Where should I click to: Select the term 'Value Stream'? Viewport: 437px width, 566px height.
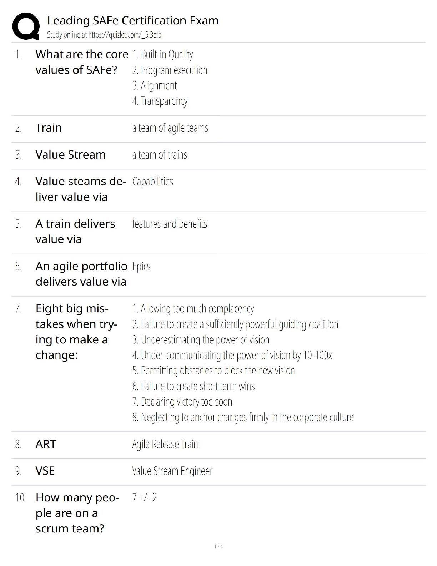[70, 155]
